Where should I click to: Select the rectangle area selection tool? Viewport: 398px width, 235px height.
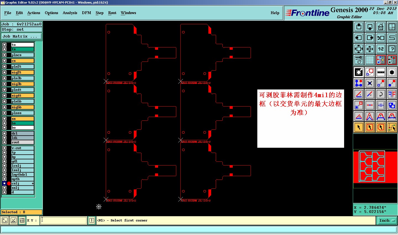pyautogui.click(x=370, y=127)
